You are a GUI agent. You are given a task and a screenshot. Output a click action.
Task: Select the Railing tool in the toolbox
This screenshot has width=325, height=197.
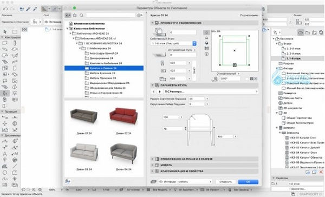[15, 62]
